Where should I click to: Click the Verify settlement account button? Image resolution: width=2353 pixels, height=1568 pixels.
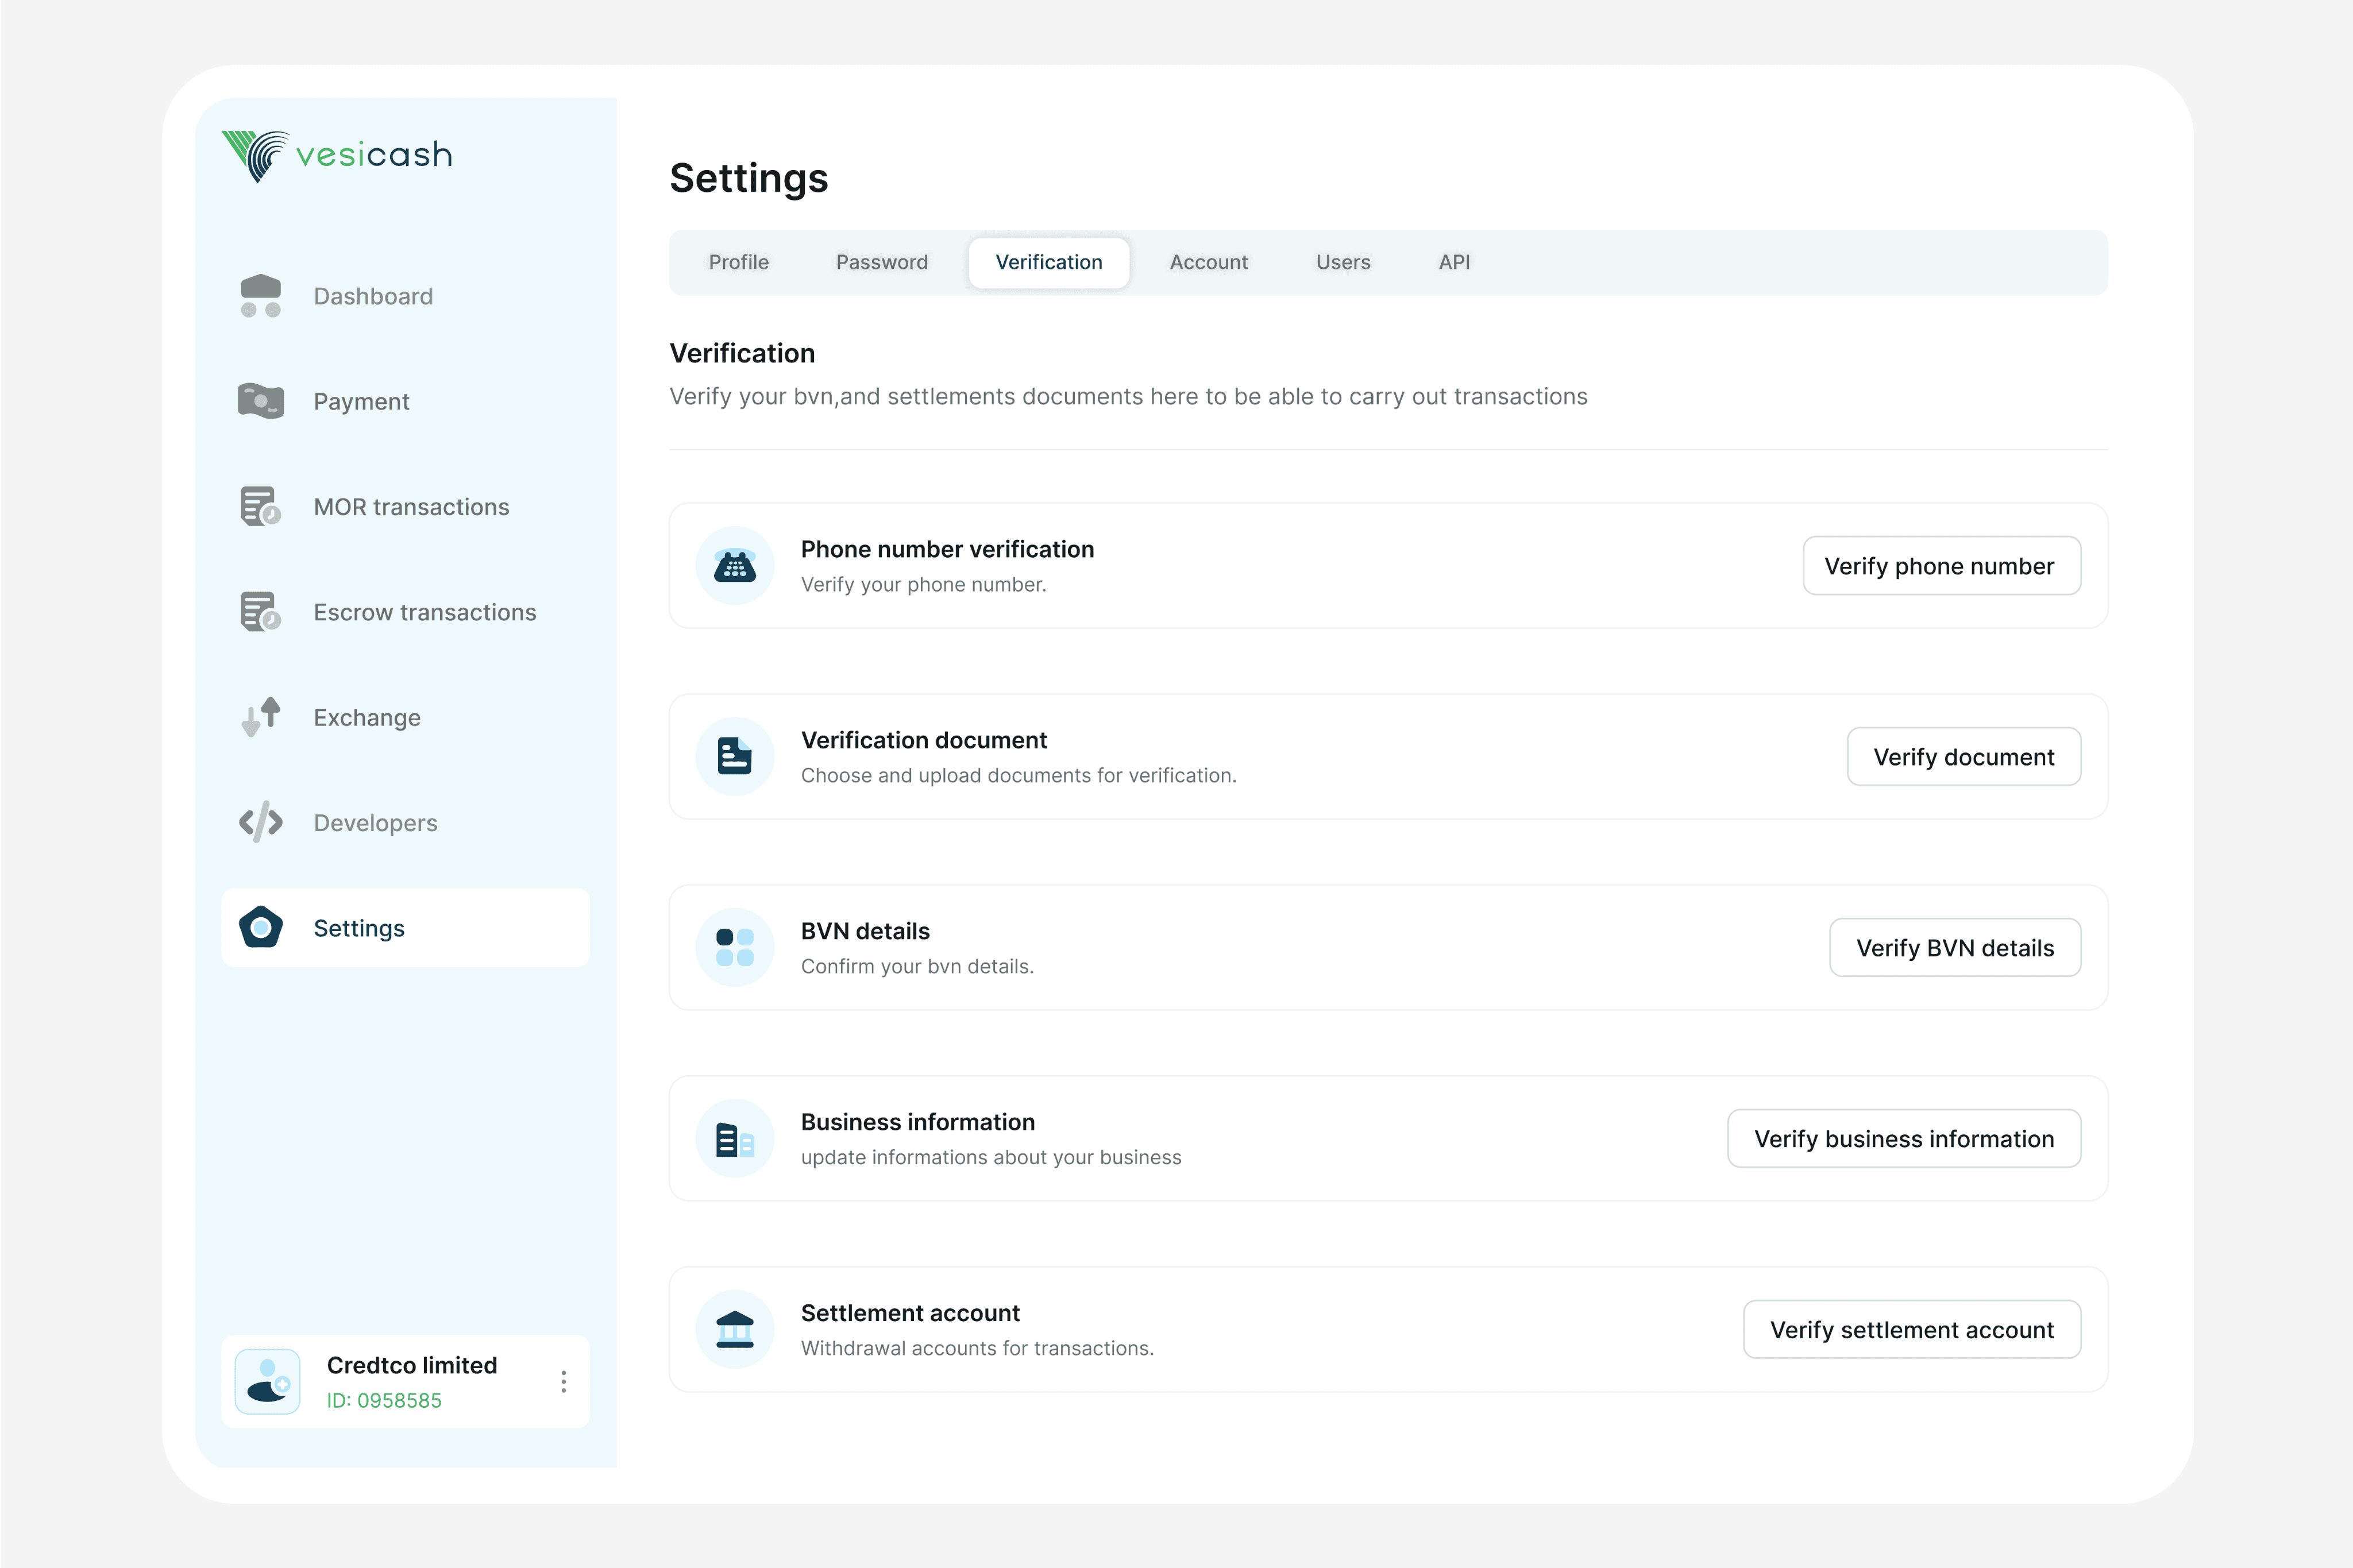(x=1911, y=1329)
